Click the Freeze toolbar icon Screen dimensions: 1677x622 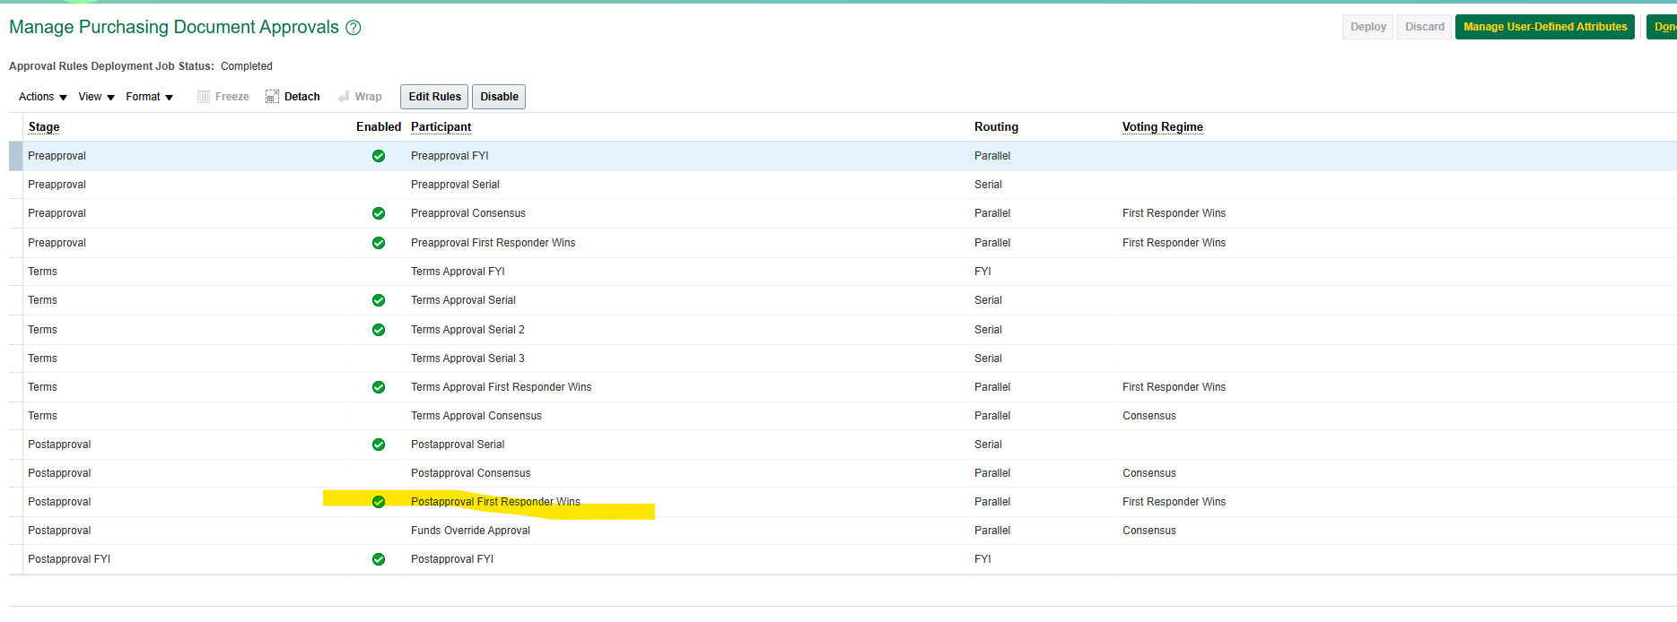tap(204, 97)
